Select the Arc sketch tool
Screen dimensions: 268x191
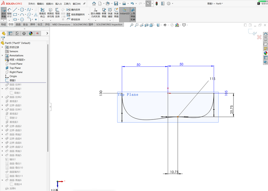[22, 15]
